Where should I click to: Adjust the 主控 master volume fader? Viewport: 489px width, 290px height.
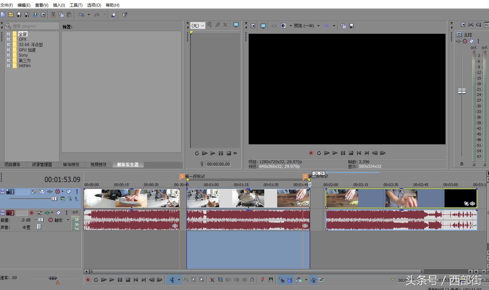point(462,91)
